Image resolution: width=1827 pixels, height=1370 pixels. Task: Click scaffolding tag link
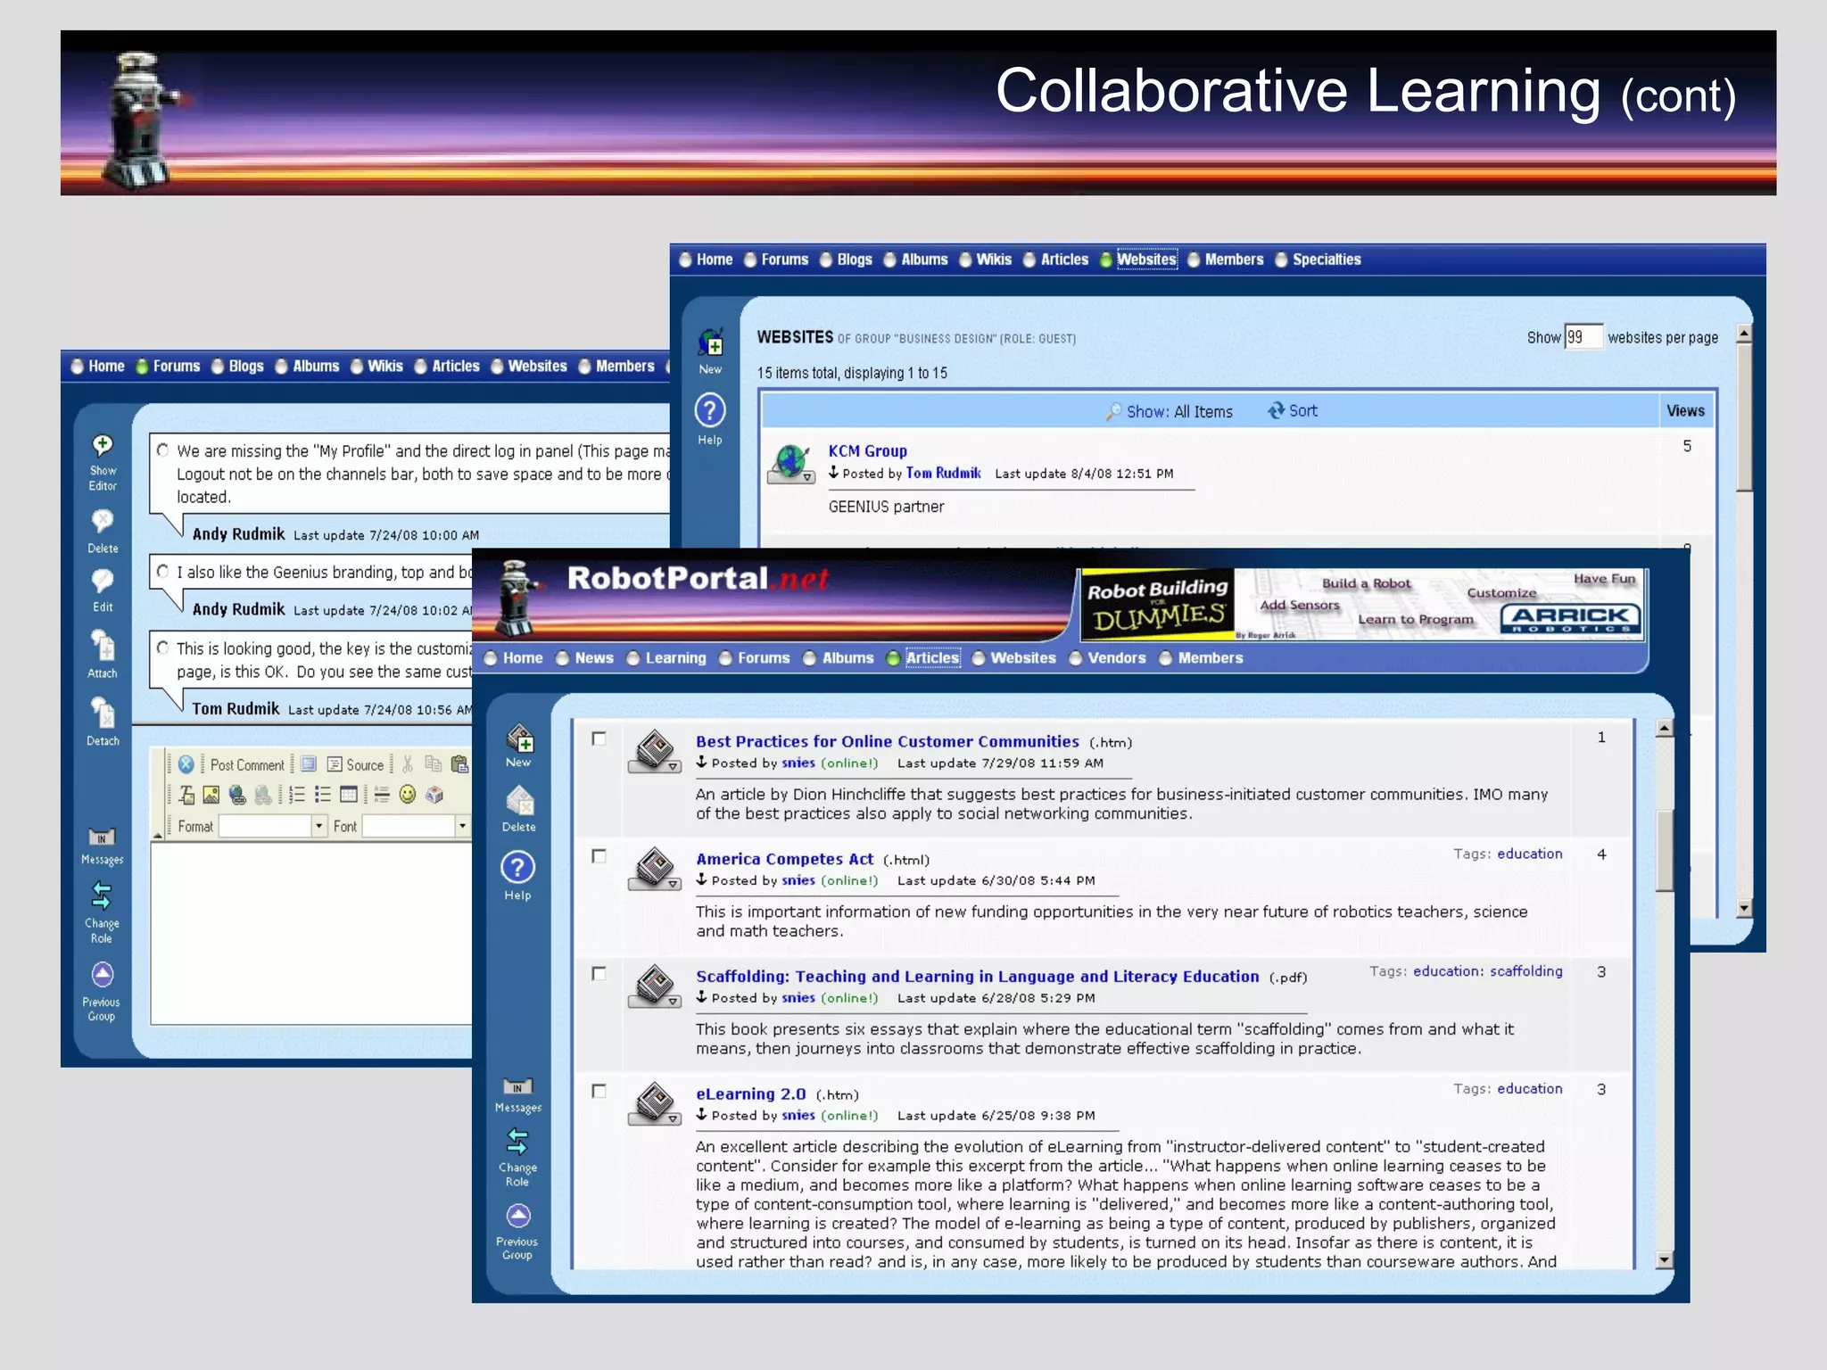[1525, 971]
